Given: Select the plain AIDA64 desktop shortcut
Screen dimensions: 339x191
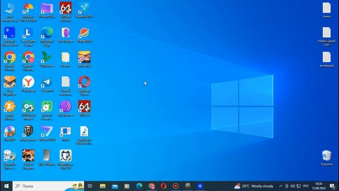Looking at the screenshot, I should pos(84,109).
